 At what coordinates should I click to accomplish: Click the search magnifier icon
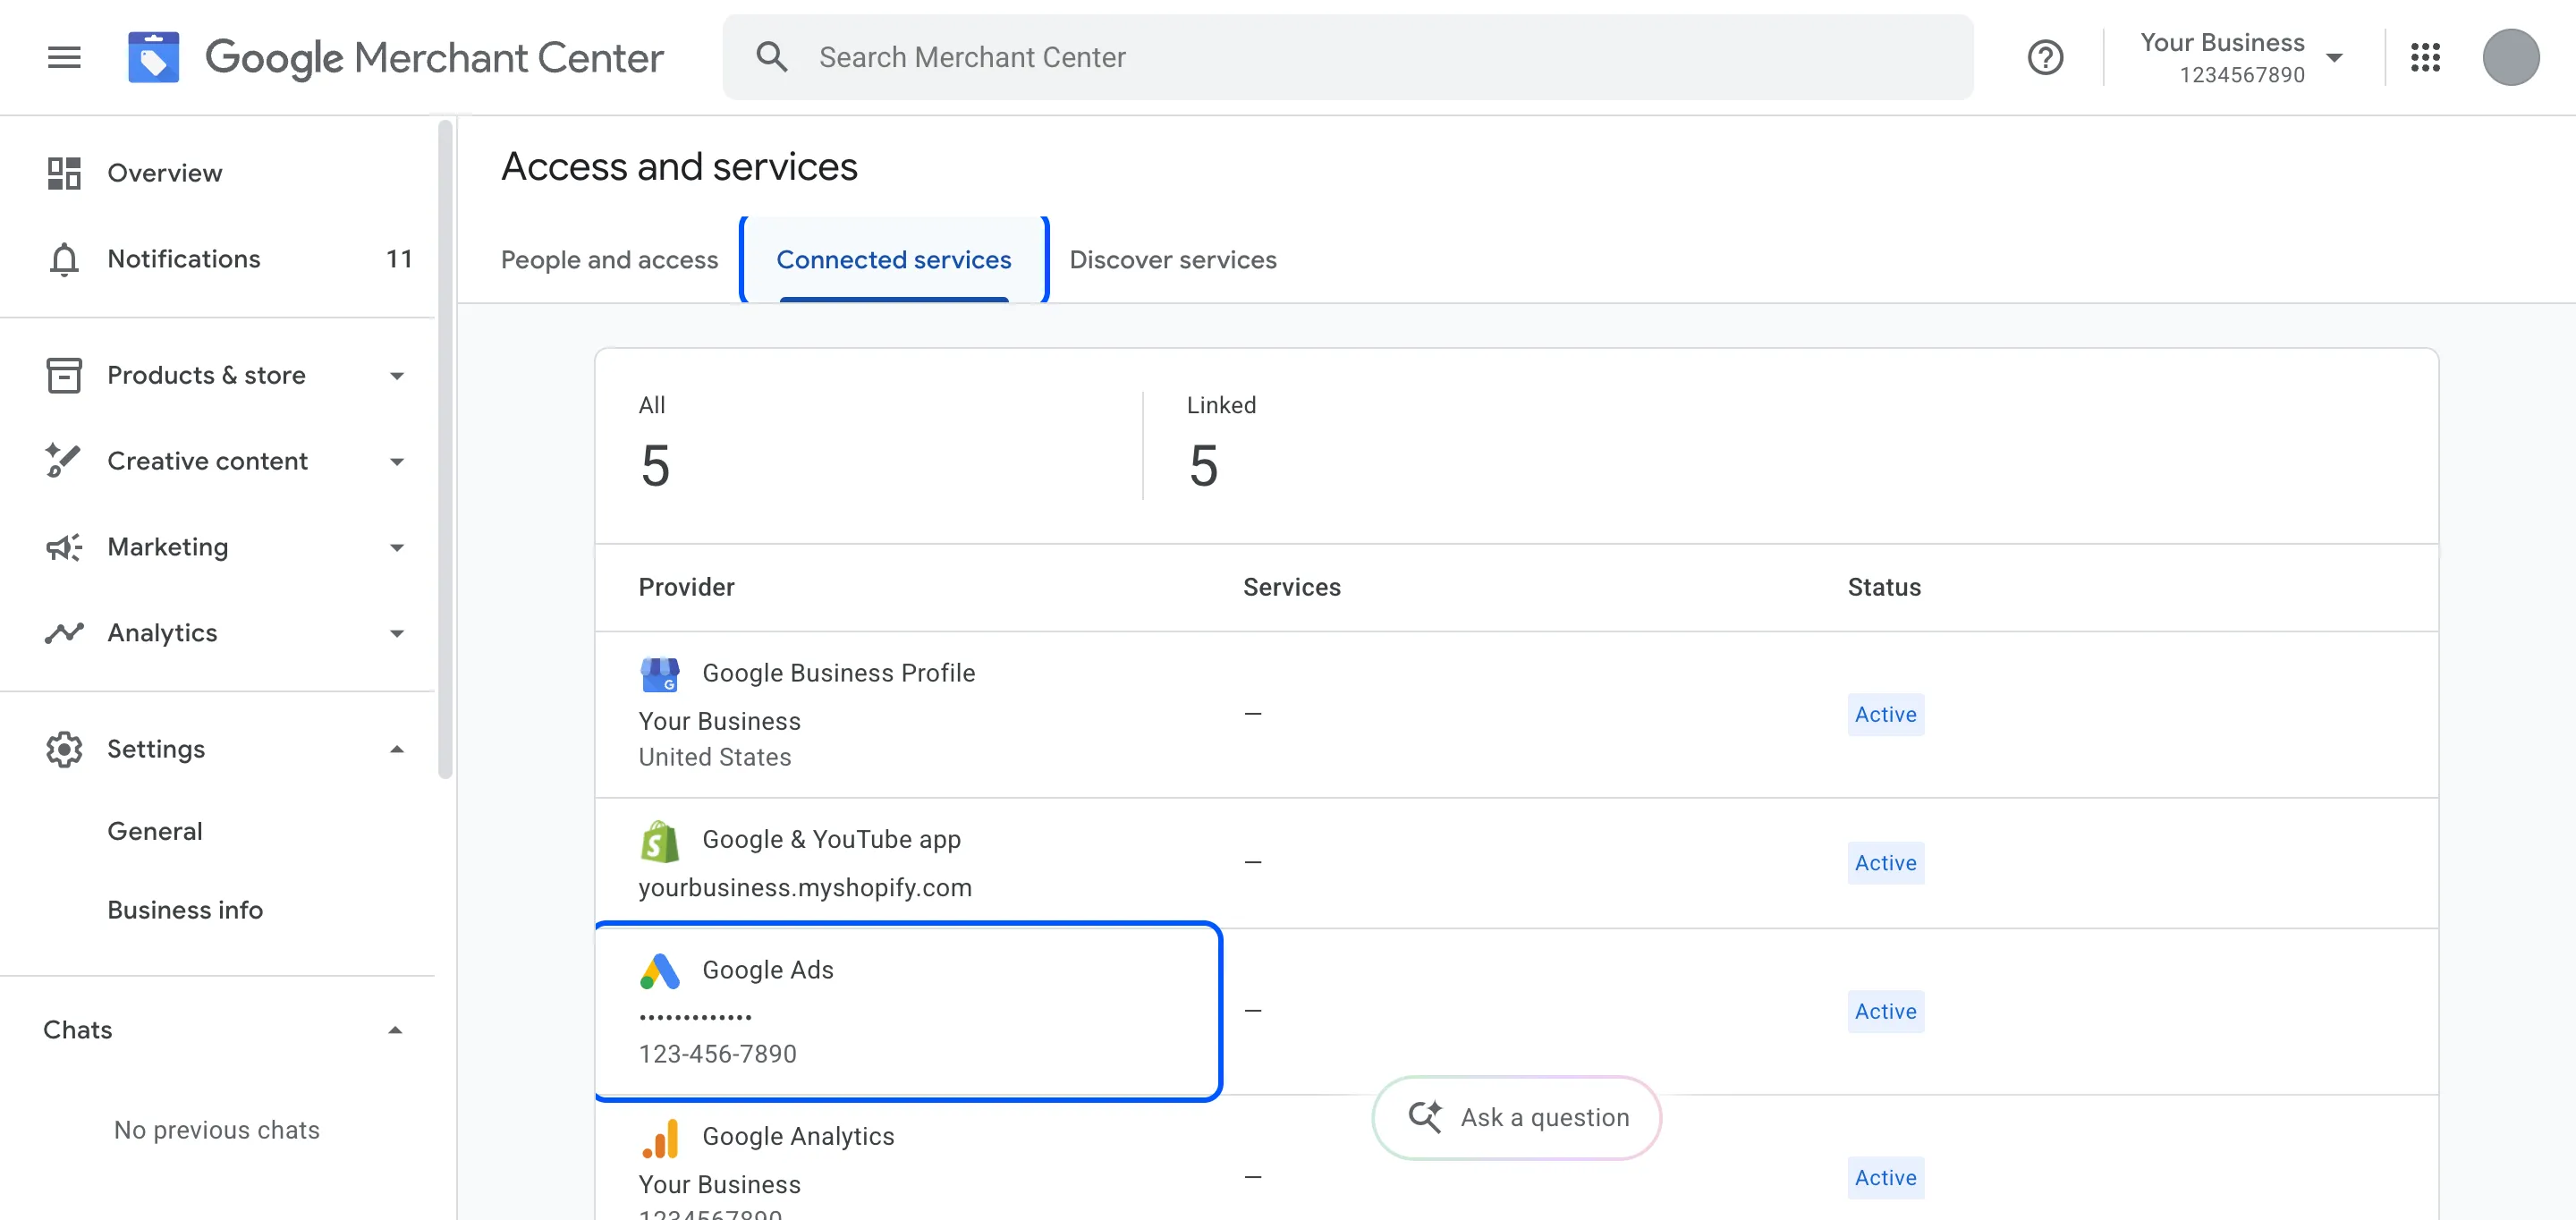click(x=771, y=57)
